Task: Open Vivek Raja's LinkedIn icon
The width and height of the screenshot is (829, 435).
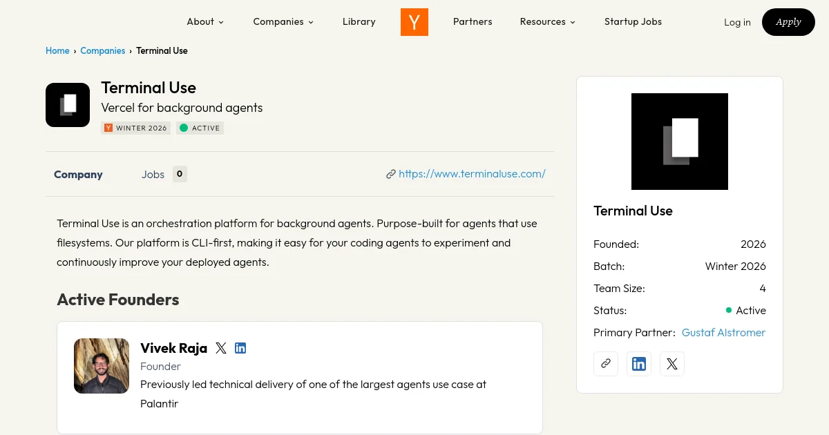Action: (x=240, y=348)
